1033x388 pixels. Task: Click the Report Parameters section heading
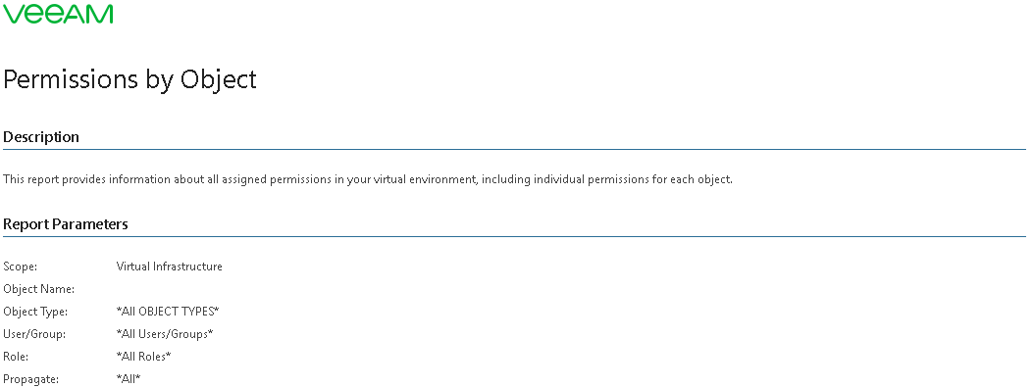(65, 224)
